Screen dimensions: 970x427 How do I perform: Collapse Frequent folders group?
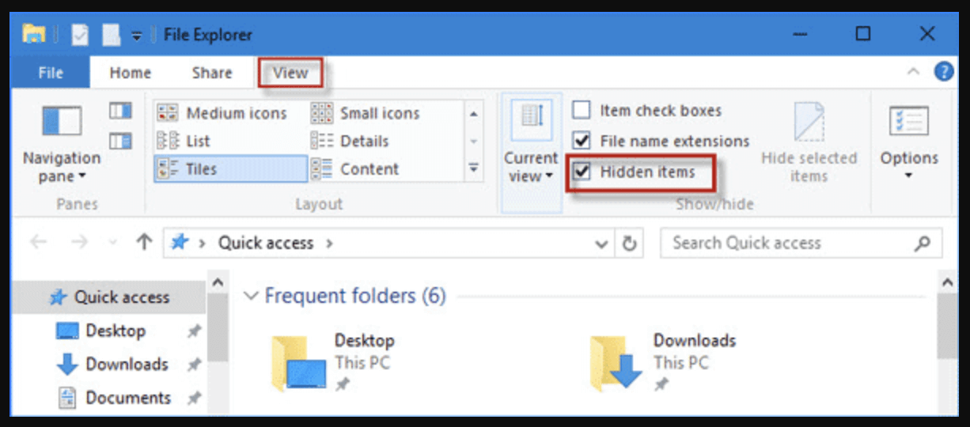pyautogui.click(x=251, y=297)
